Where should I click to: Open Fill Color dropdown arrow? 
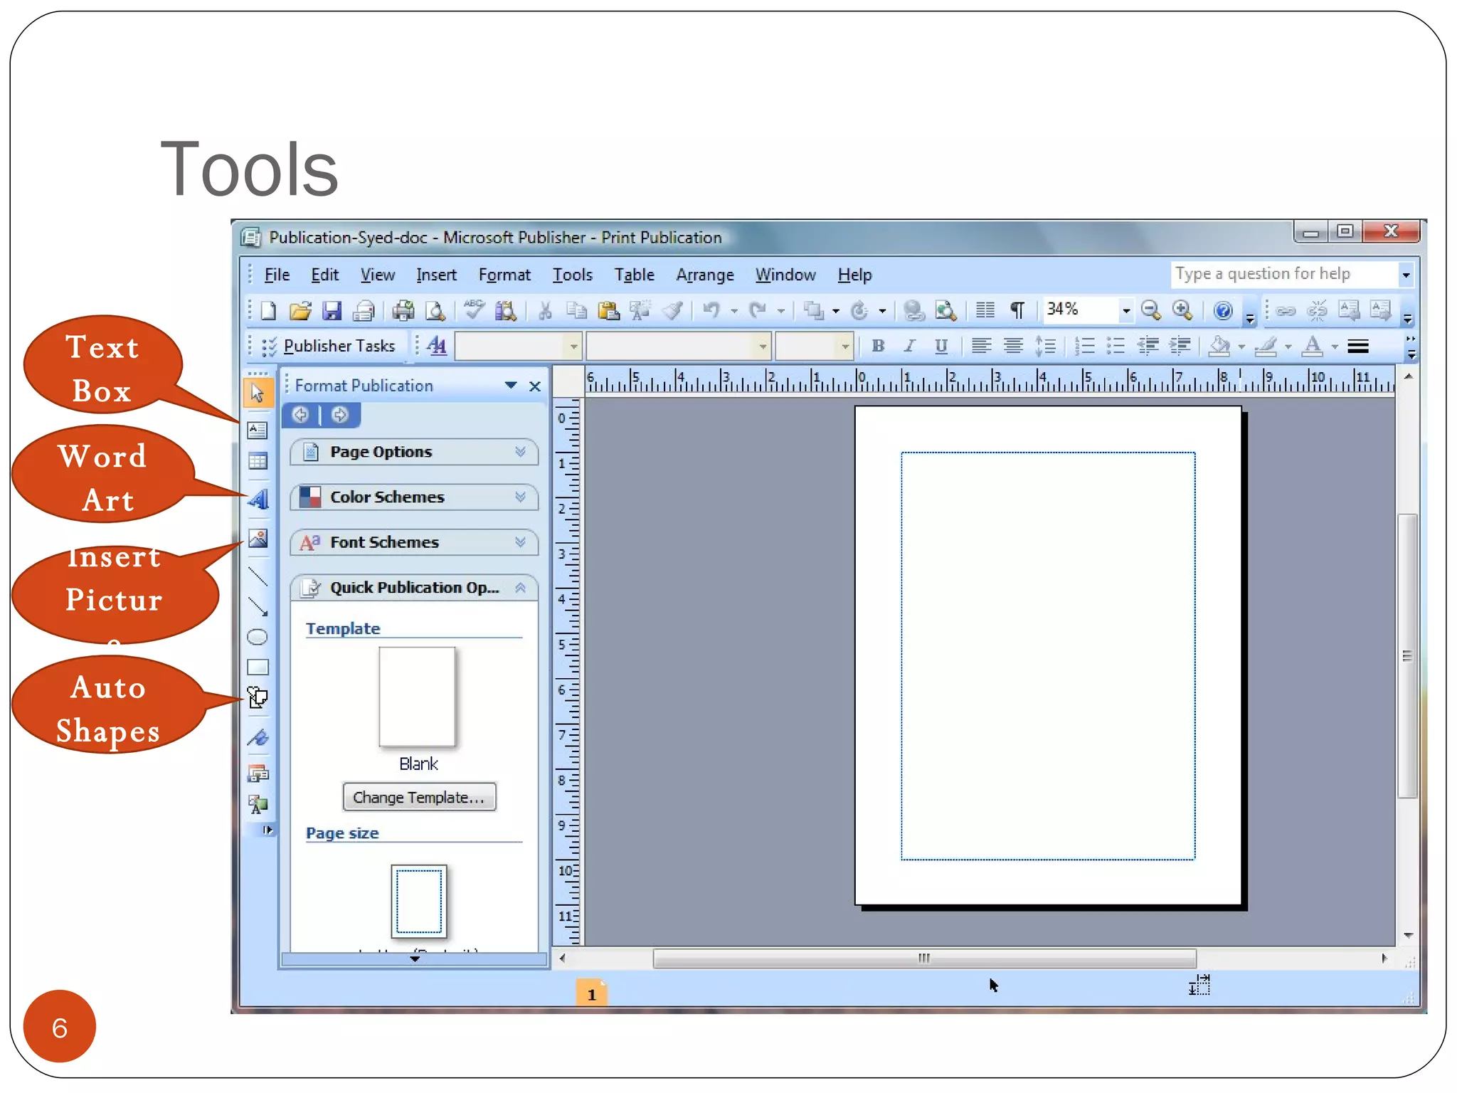tap(1241, 347)
